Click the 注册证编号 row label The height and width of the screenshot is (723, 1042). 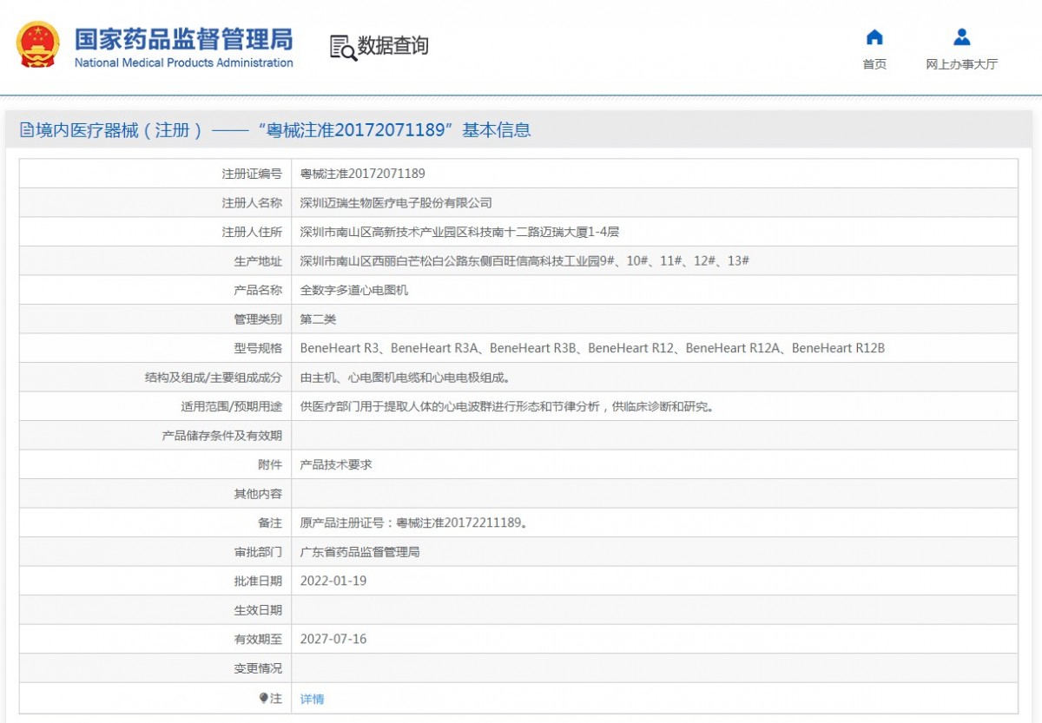(x=252, y=174)
